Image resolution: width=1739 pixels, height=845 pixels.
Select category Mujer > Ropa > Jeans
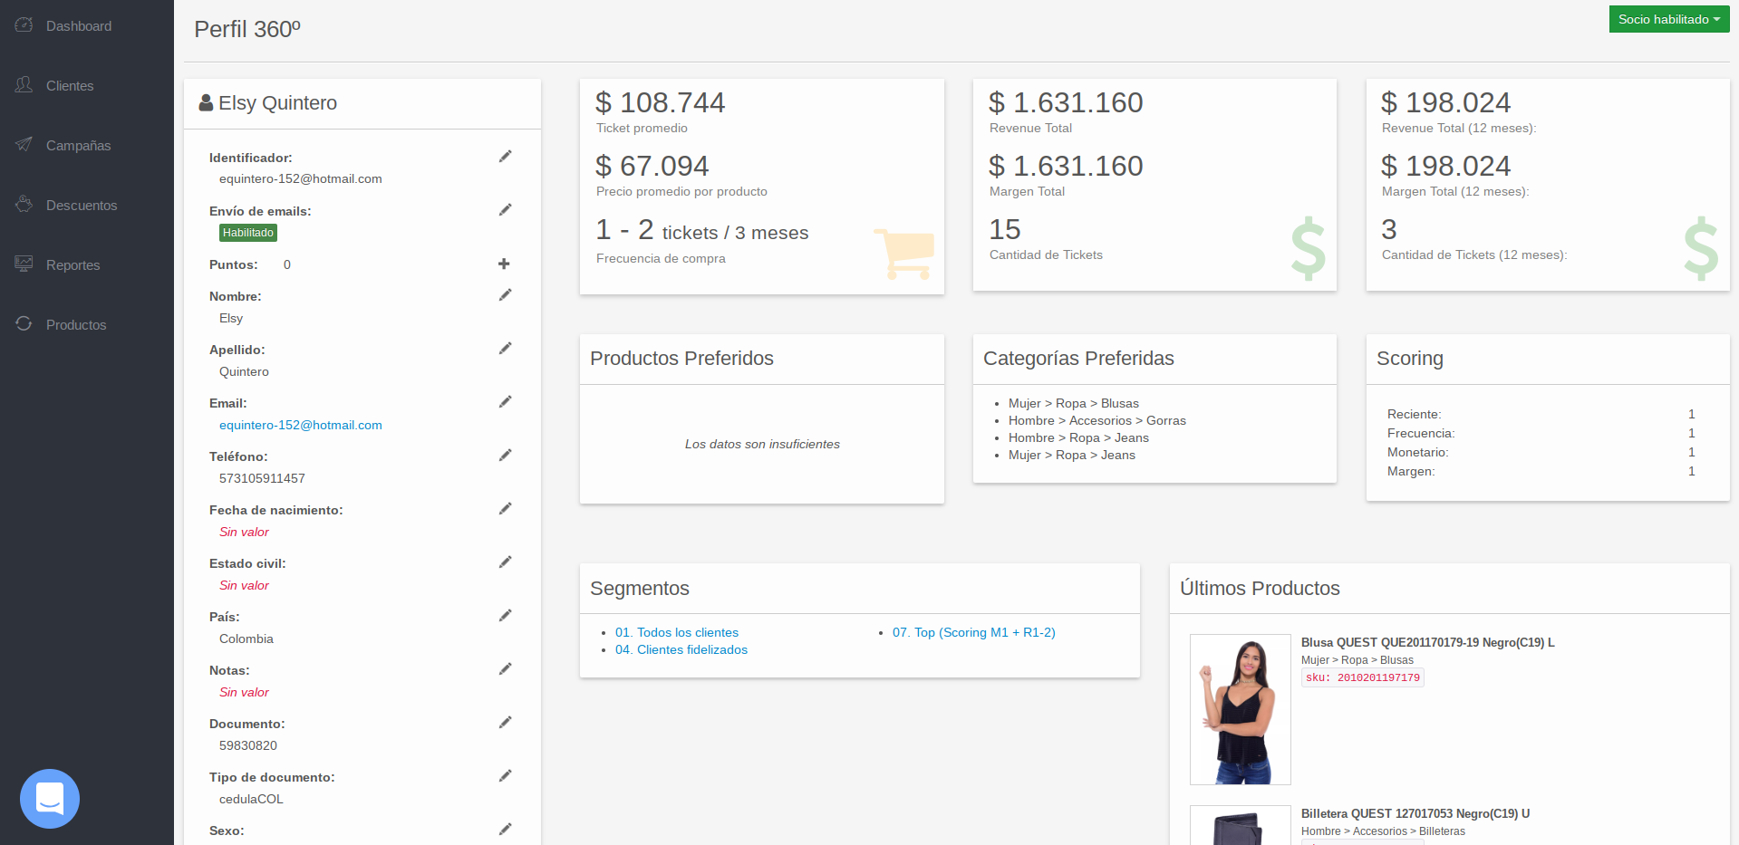pos(1072,455)
